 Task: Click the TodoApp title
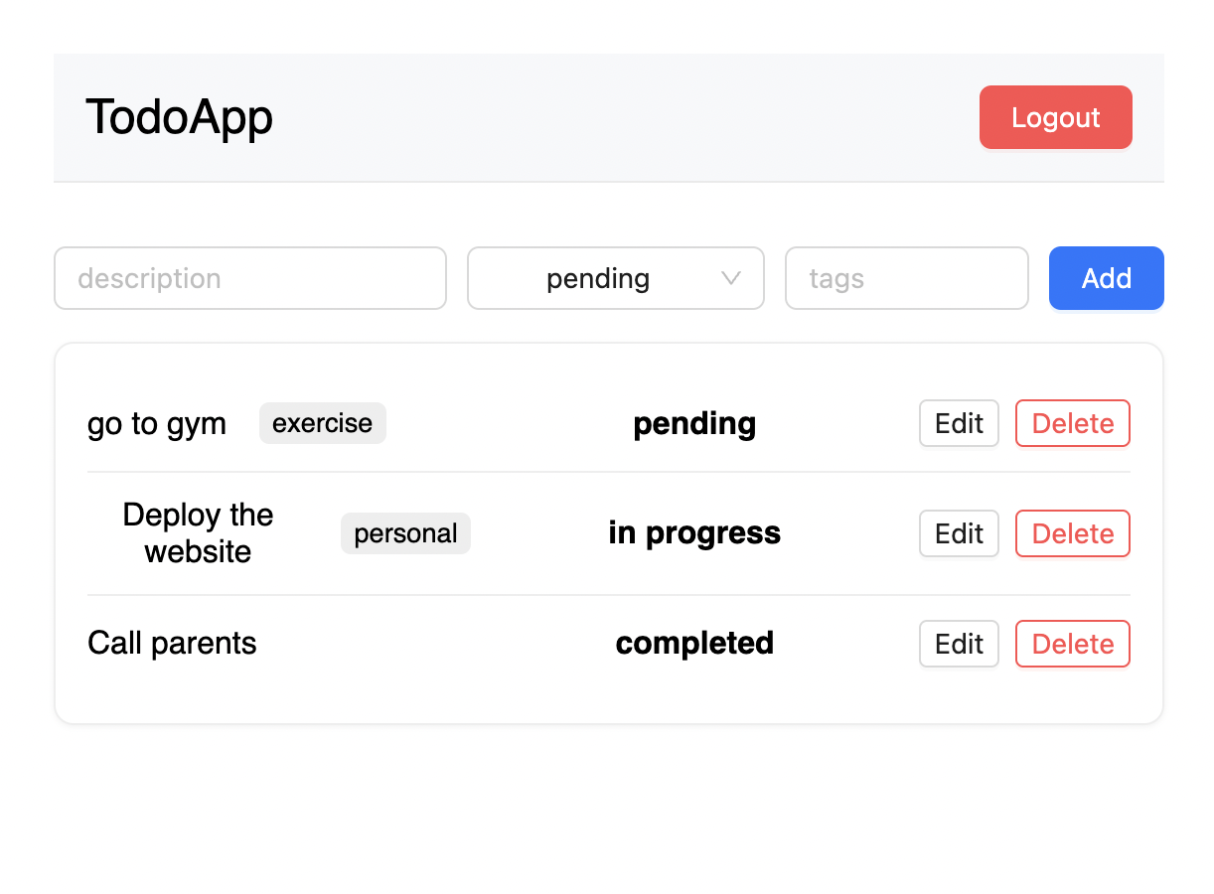pos(179,117)
